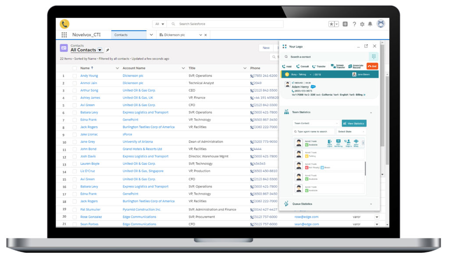
Task: Expand more call variables arrows
Action: pyautogui.click(x=364, y=95)
